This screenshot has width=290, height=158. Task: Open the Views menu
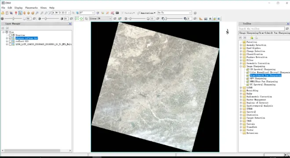[x=43, y=8]
